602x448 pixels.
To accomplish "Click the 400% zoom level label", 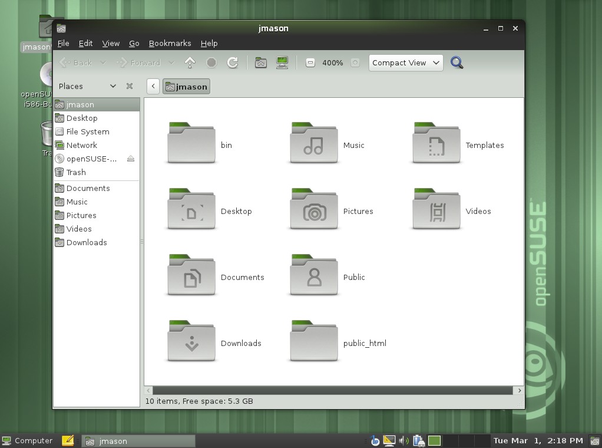I will [x=332, y=62].
